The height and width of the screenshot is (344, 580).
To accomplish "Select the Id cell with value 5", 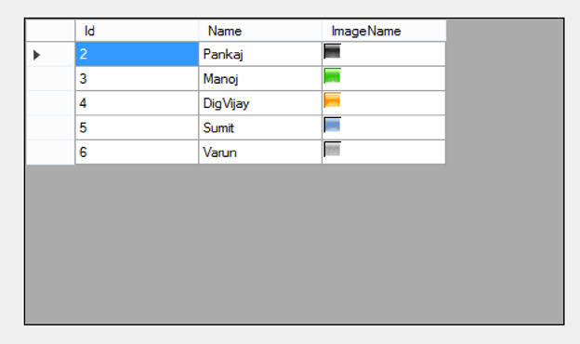I will (x=137, y=127).
